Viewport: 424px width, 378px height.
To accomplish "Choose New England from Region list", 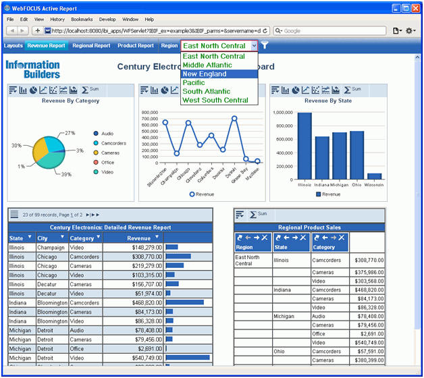I will (x=219, y=74).
